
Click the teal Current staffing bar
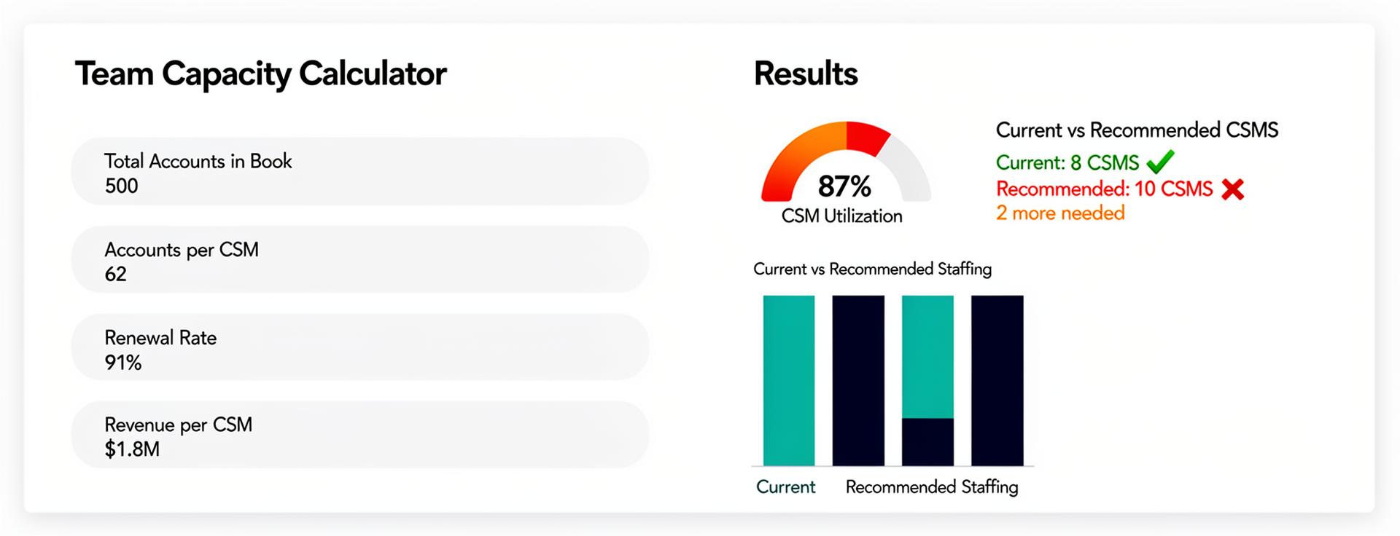click(x=789, y=379)
